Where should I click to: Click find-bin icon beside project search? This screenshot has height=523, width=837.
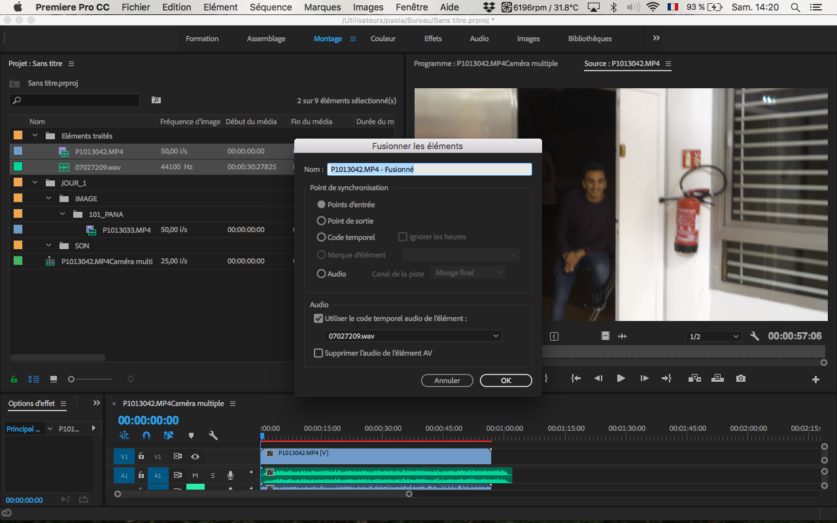[x=156, y=100]
